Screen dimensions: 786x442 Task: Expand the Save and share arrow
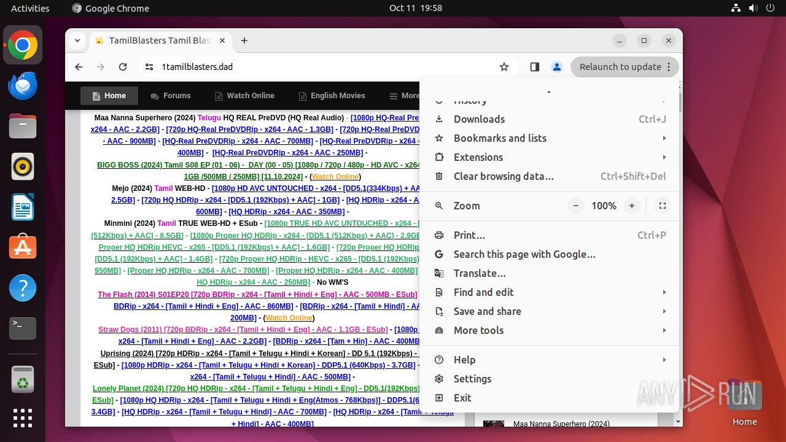664,311
